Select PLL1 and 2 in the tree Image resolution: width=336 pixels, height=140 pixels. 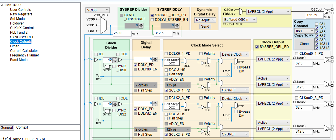pyautogui.click(x=19, y=33)
